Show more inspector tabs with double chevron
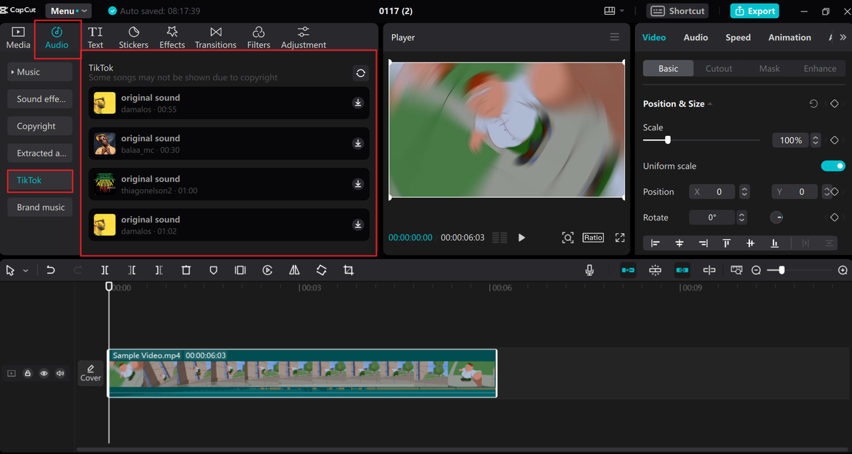 [x=843, y=37]
